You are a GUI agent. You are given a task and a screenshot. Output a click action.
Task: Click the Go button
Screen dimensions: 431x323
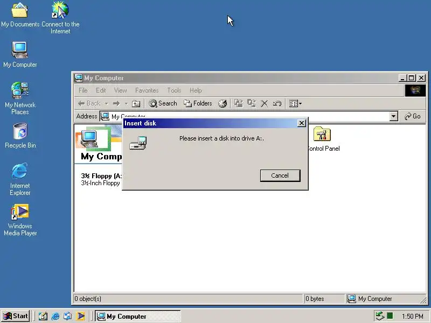(x=413, y=116)
